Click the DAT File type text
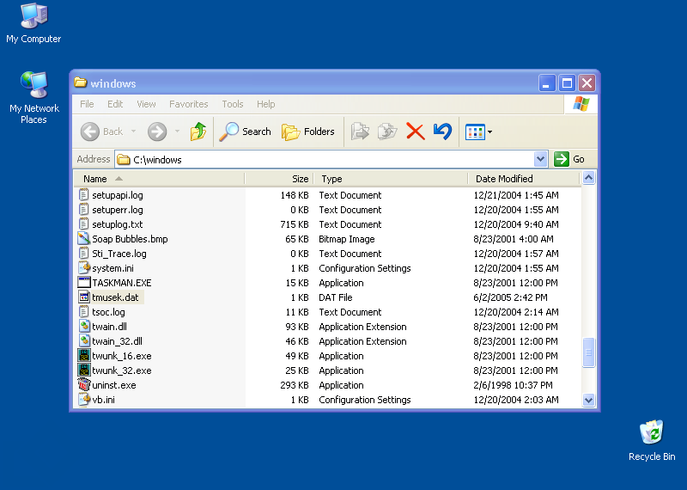 [336, 297]
